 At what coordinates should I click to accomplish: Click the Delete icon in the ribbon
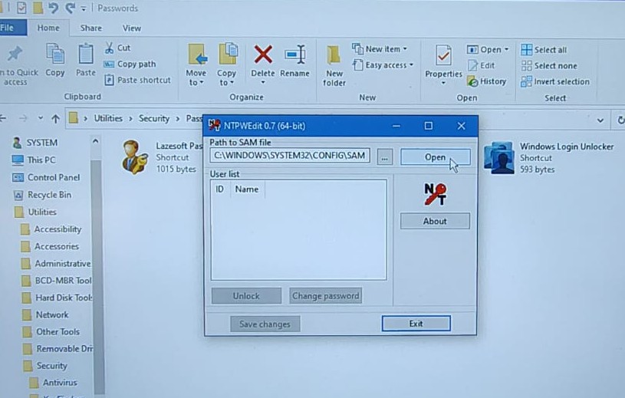[263, 55]
